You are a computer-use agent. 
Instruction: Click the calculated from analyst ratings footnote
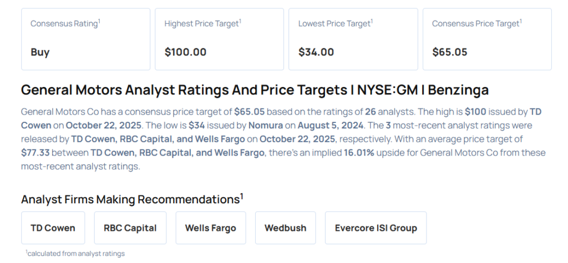coord(75,254)
